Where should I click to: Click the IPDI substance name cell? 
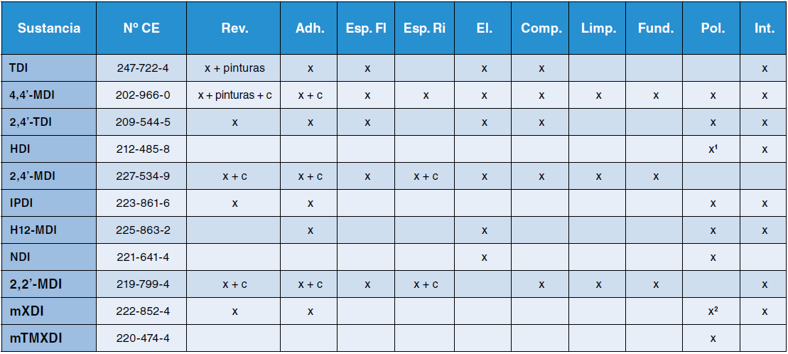click(x=21, y=203)
